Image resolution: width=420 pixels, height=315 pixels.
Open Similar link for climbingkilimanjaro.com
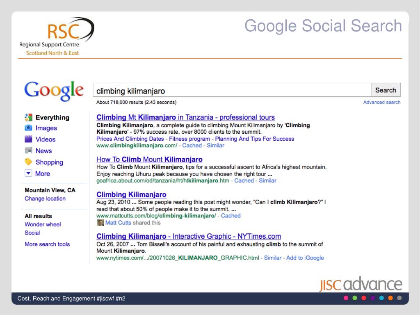coord(216,146)
